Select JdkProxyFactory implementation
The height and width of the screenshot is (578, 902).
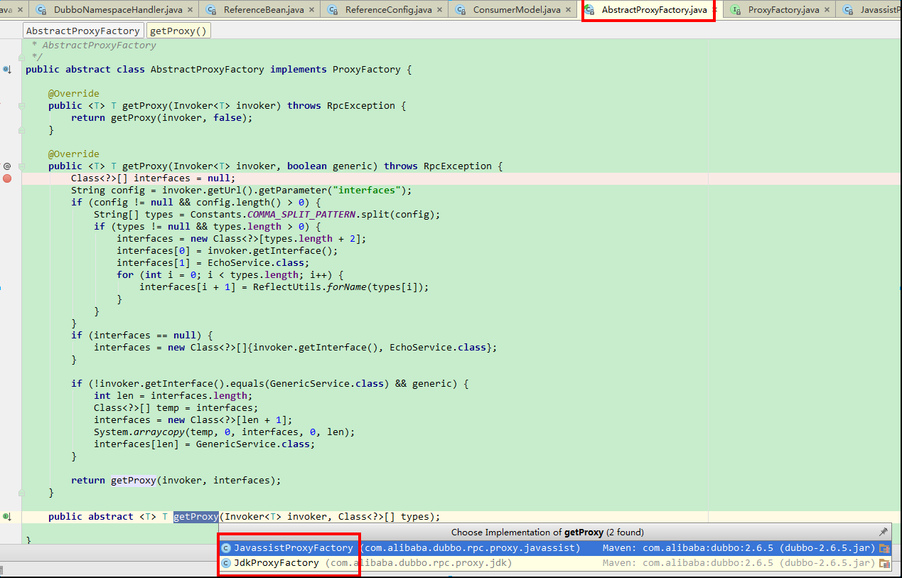click(276, 563)
